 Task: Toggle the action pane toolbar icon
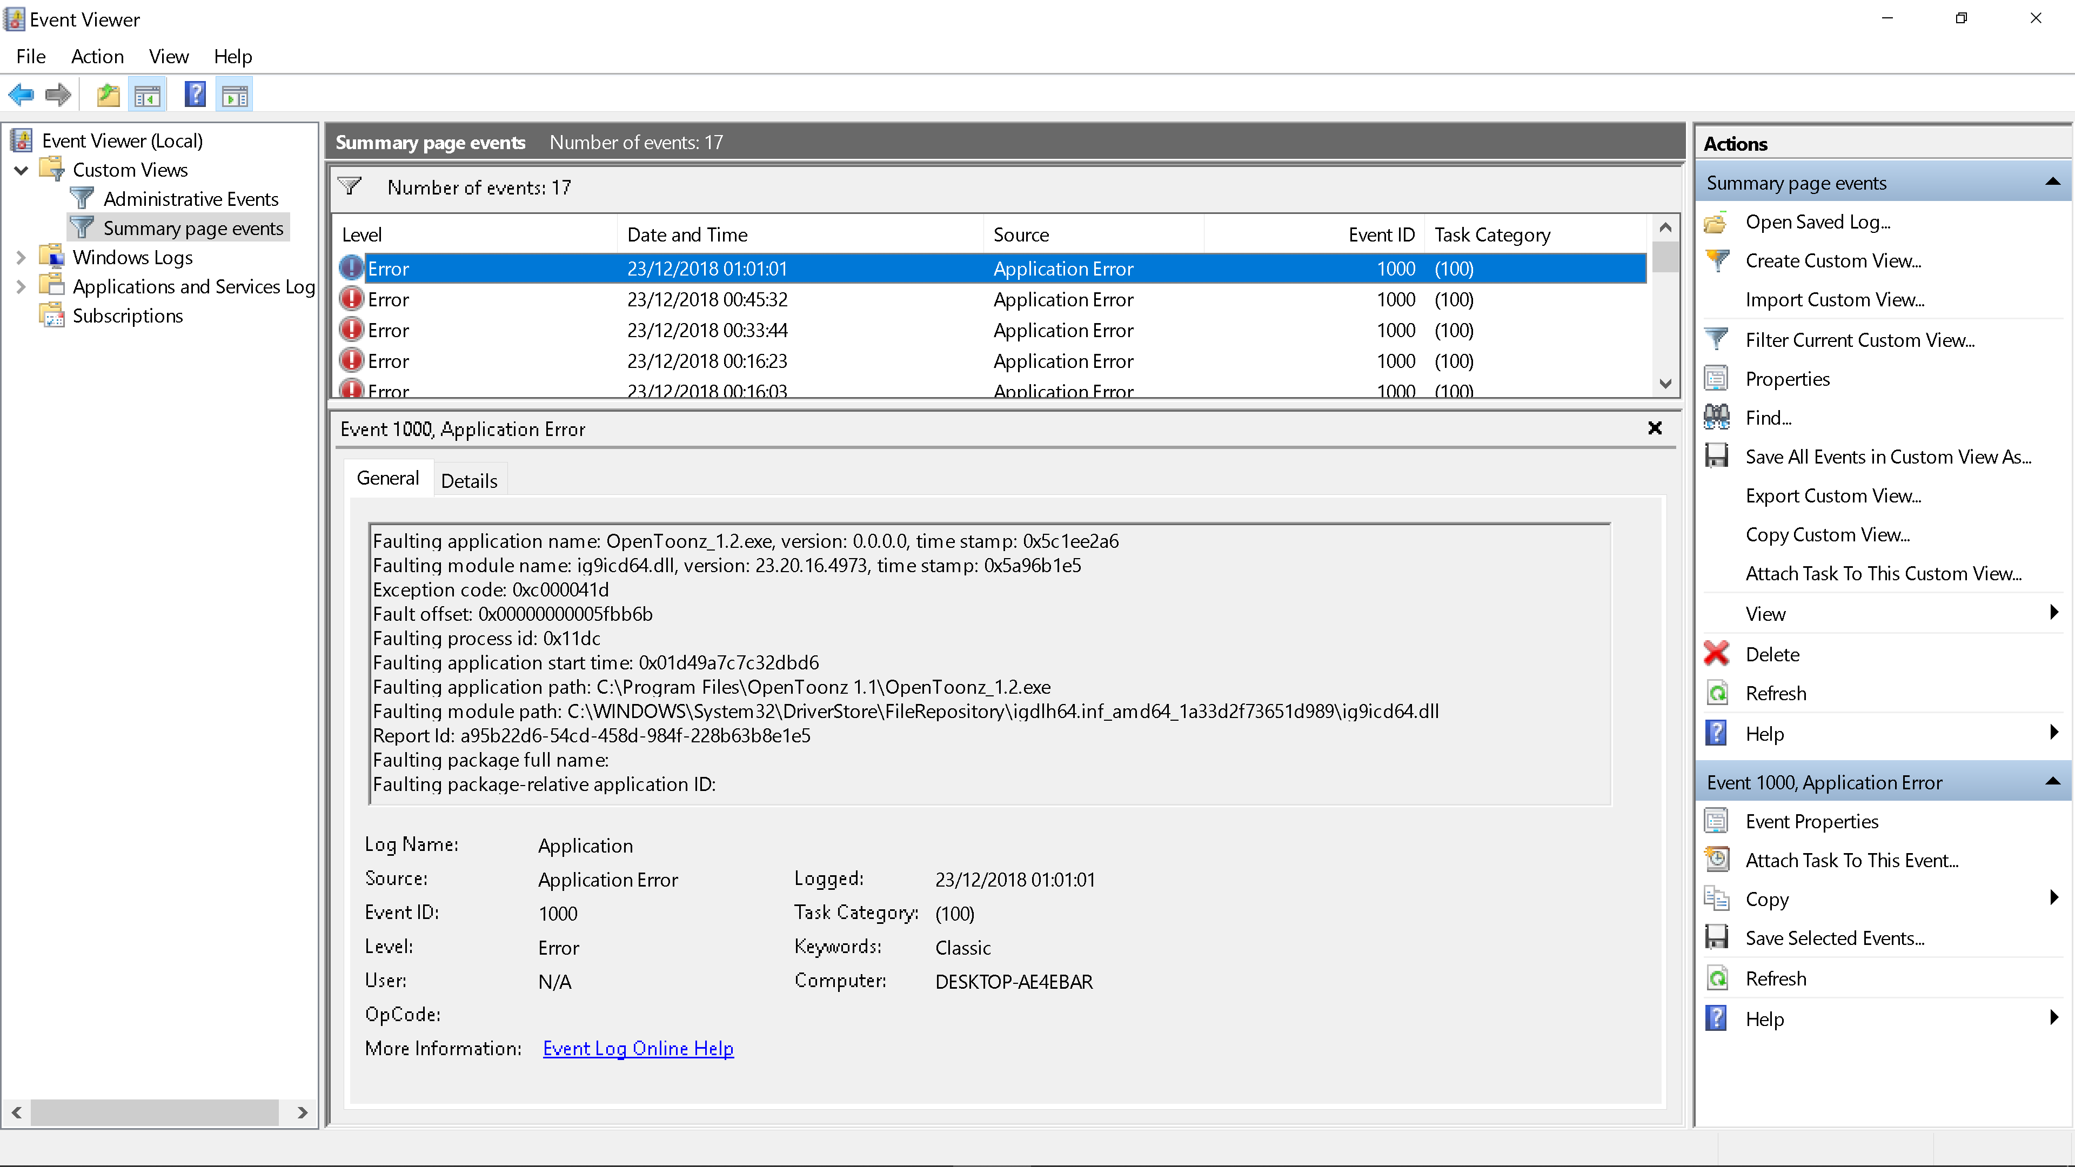click(x=233, y=94)
